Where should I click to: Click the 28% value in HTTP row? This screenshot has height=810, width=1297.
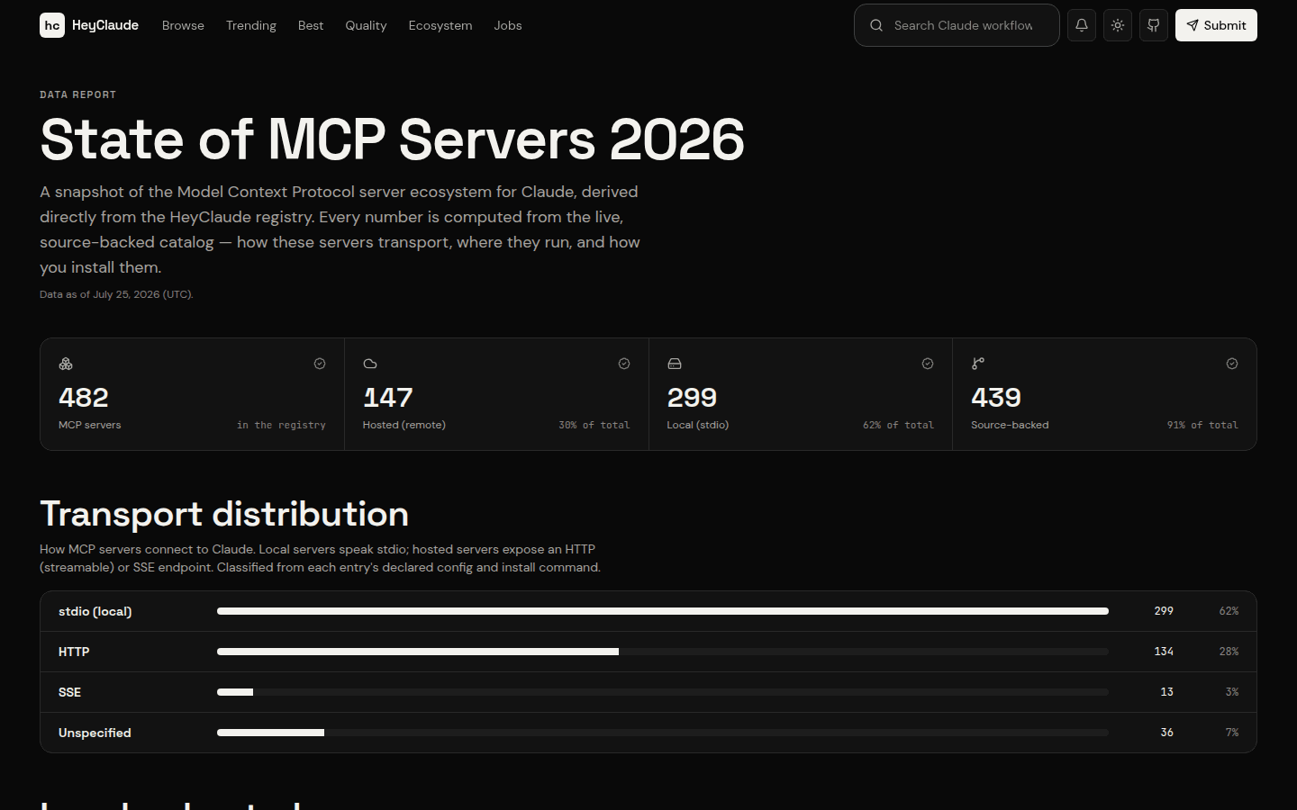(1229, 652)
